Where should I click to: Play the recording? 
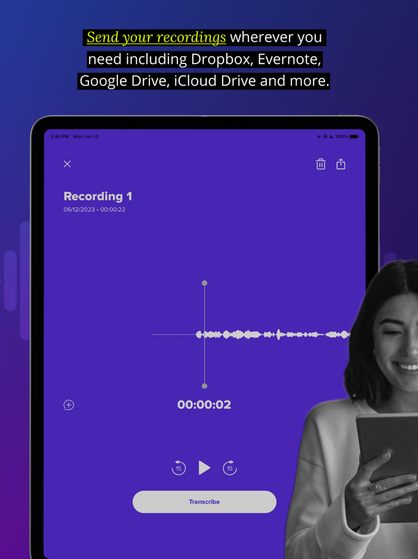pos(204,468)
